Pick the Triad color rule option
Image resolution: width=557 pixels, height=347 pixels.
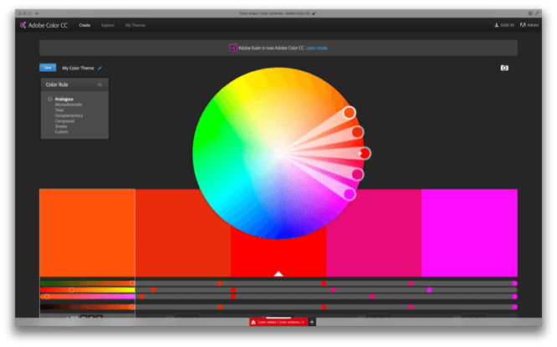click(60, 110)
